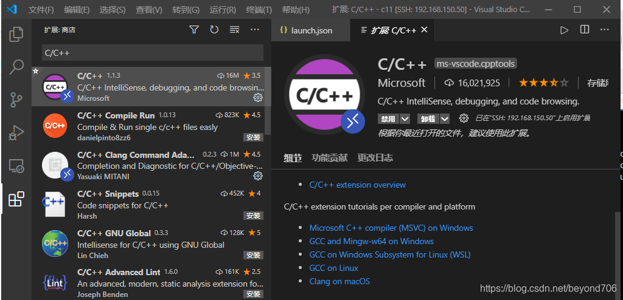Select the 更改日志 changelog tab
The height and width of the screenshot is (300, 623).
point(375,158)
